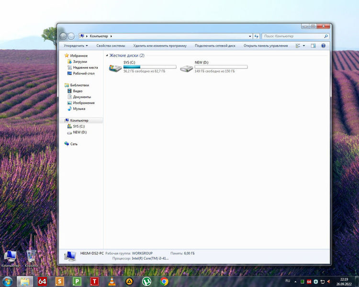Viewport: 359px width, 287px height.
Task: Click the volume speaker tray icon
Action: [x=329, y=281]
